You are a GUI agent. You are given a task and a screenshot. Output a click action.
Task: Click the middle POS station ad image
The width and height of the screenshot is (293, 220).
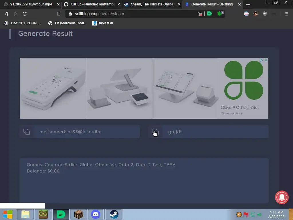(120, 88)
